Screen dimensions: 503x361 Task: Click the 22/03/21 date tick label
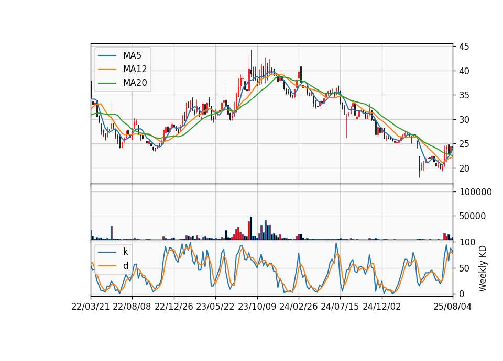(91, 307)
